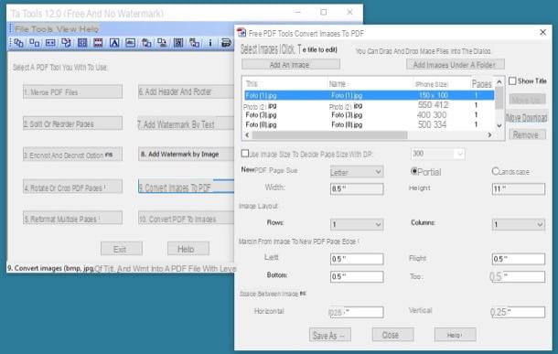Open the Rows dropdown
The image size is (558, 354).
357,224
